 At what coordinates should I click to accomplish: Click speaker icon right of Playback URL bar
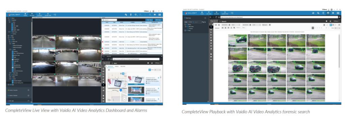(340, 17)
